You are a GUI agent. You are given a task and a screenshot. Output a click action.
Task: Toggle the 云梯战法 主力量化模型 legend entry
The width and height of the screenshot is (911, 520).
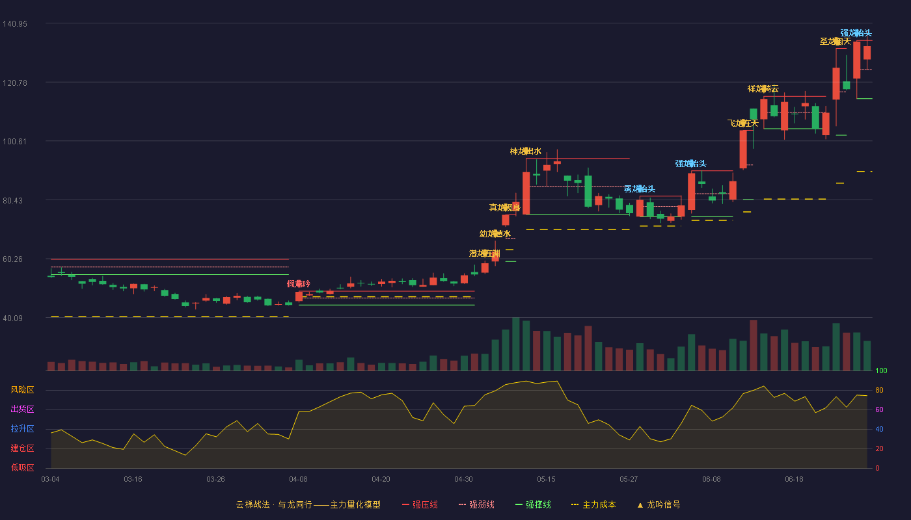tap(308, 504)
